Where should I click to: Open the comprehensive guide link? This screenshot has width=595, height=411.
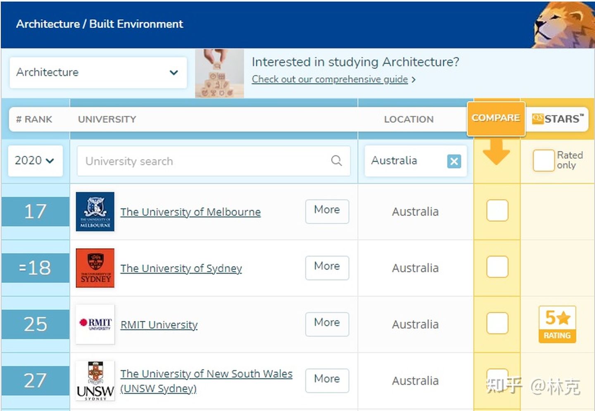point(330,79)
